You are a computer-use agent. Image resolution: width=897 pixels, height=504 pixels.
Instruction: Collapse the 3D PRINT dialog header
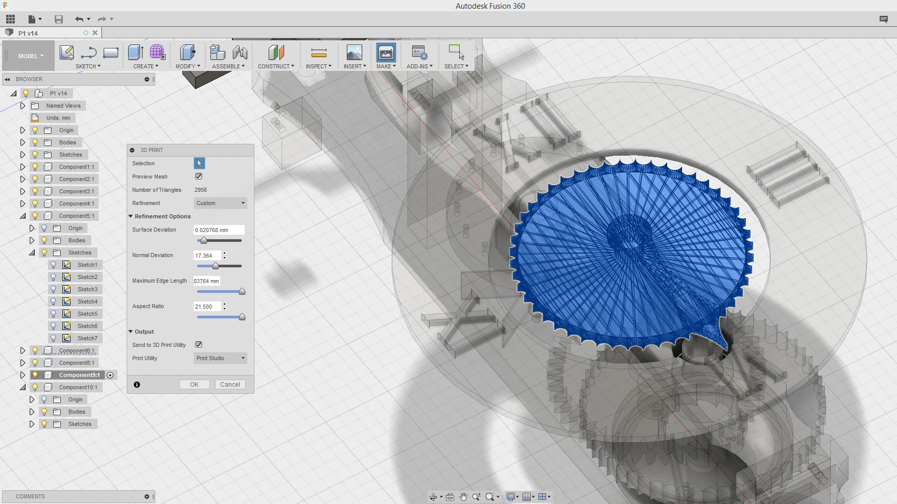[132, 150]
